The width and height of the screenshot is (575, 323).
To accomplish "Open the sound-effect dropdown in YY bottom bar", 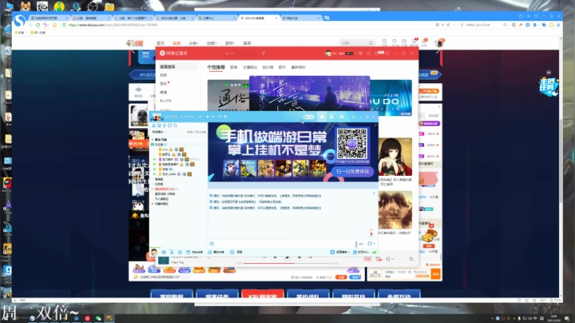I will coord(341,252).
